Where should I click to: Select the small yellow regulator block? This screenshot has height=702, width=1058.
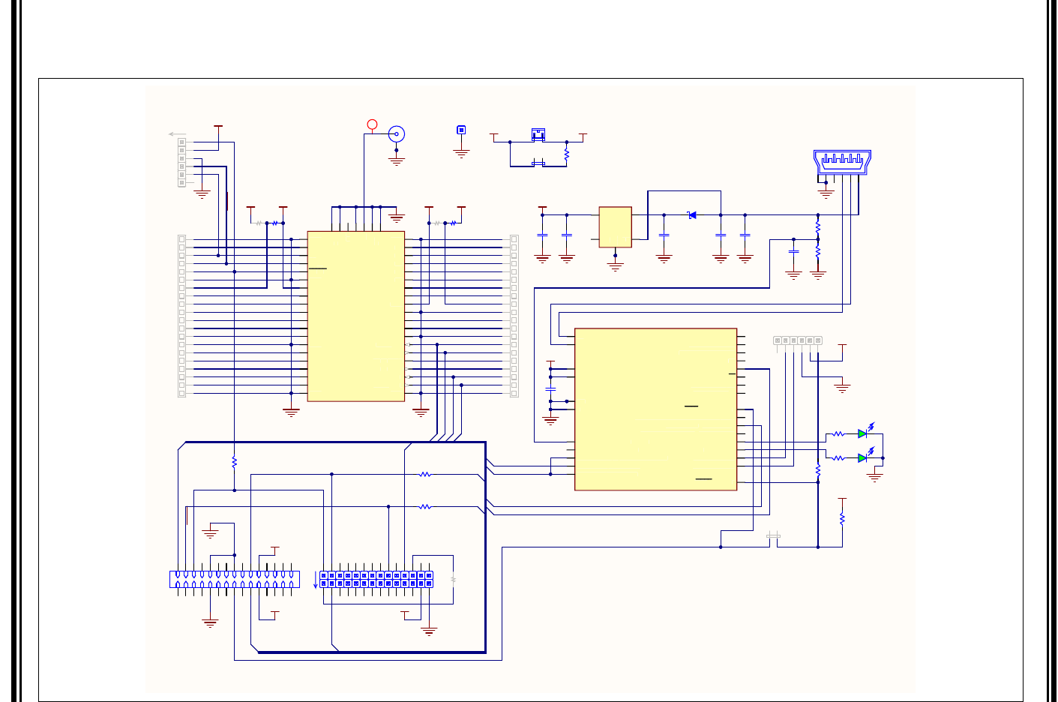coord(615,227)
